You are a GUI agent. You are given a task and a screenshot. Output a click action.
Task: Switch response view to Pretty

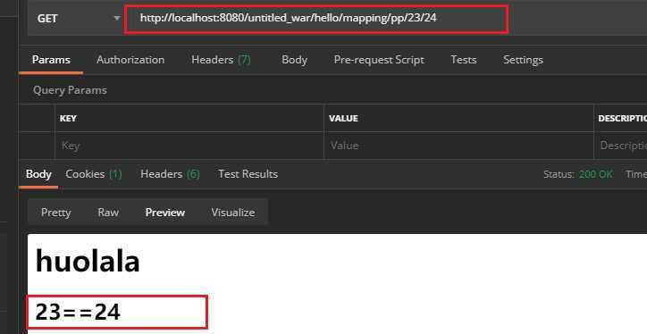[x=56, y=213]
